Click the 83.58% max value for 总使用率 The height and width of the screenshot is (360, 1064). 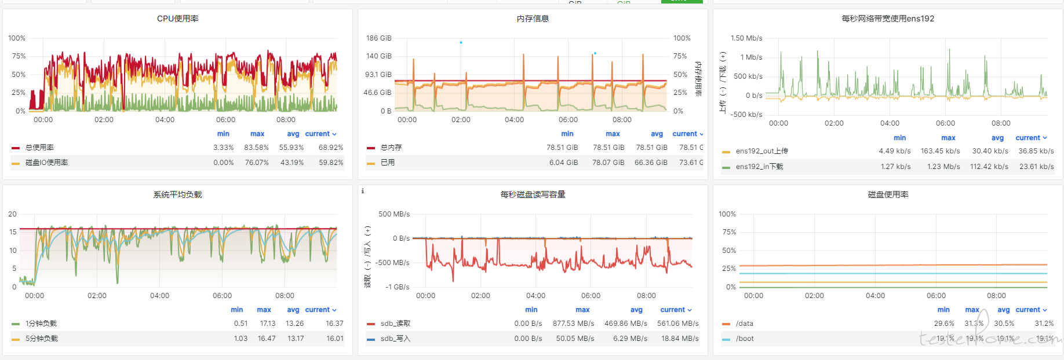click(x=256, y=148)
